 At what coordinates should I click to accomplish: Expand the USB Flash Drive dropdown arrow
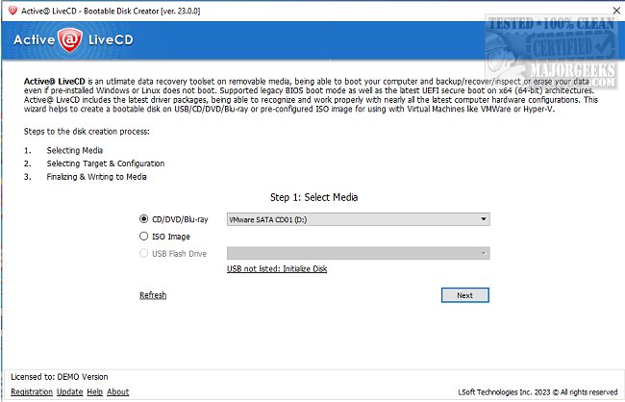(x=485, y=254)
